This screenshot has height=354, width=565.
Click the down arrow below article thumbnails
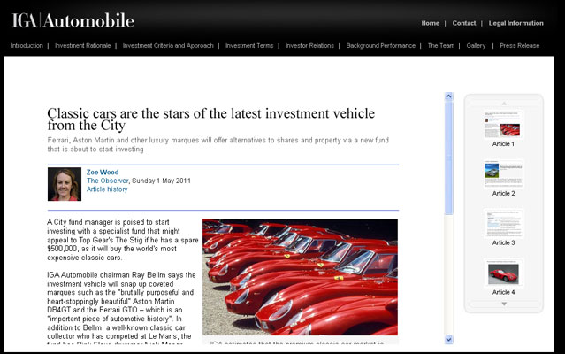(504, 304)
